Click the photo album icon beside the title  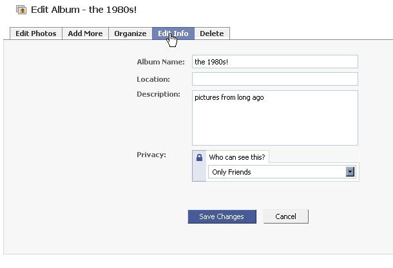(21, 10)
